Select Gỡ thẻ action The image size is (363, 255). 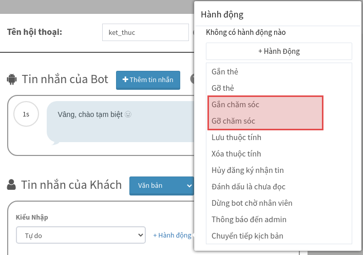279,88
